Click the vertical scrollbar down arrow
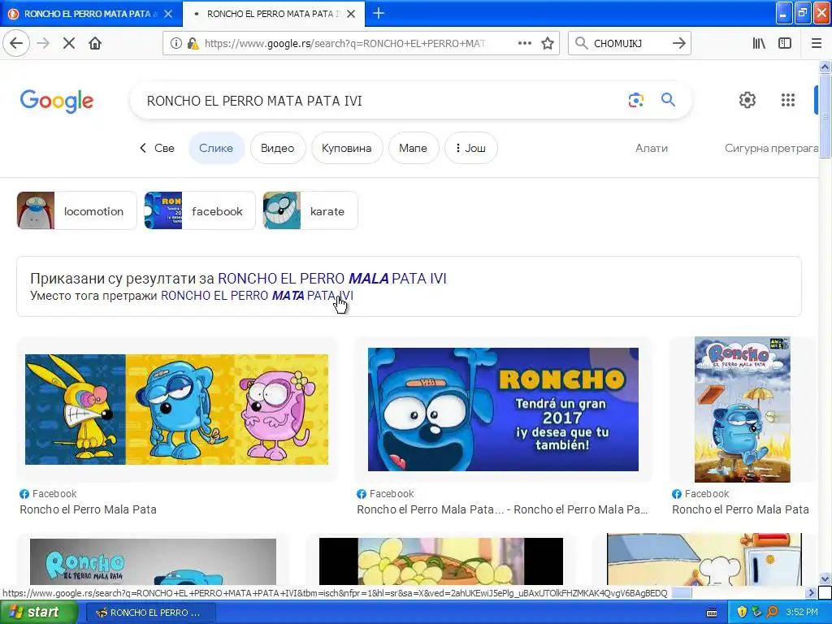This screenshot has width=832, height=624. click(825, 578)
